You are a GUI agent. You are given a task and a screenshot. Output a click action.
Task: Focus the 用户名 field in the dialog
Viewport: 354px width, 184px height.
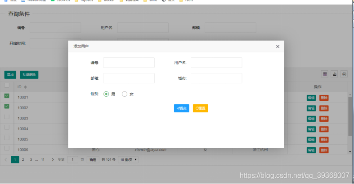(x=216, y=63)
